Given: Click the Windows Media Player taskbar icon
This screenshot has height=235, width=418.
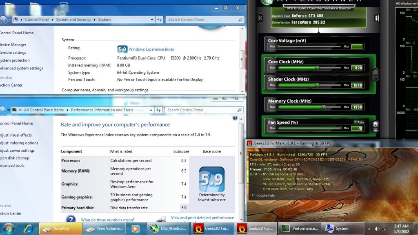Looking at the screenshot, I should coord(136,228).
